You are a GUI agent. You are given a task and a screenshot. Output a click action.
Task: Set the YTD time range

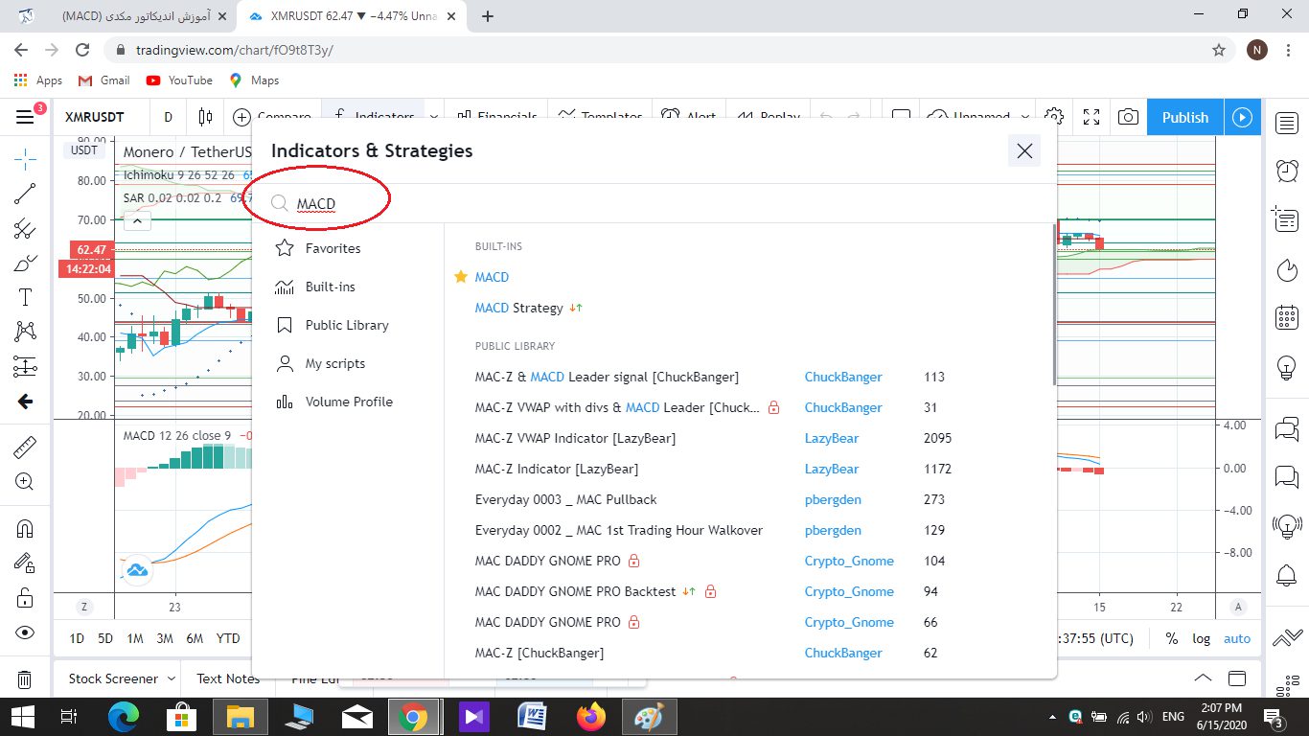[x=228, y=638]
